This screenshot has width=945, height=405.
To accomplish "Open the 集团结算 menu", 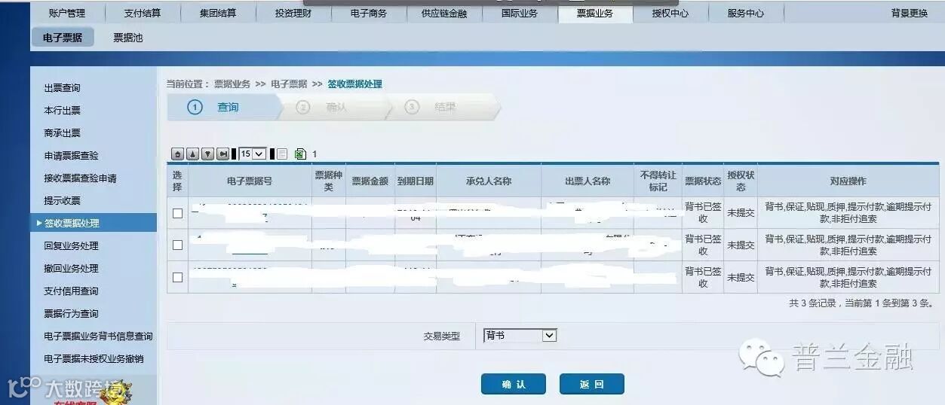I will click(x=218, y=14).
